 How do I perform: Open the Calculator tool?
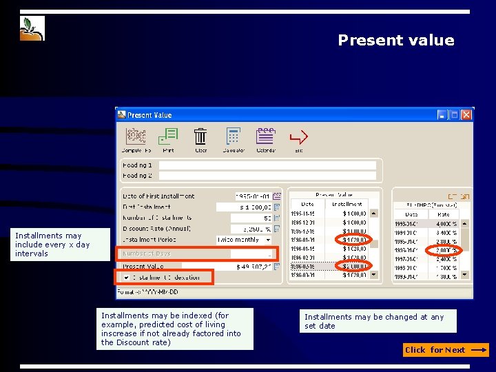click(234, 136)
